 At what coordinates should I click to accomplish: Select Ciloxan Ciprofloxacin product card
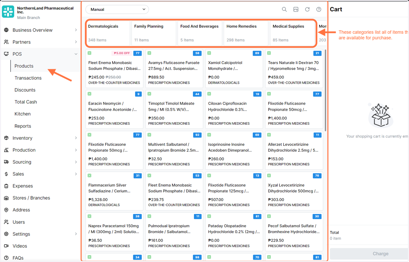pos(234,109)
